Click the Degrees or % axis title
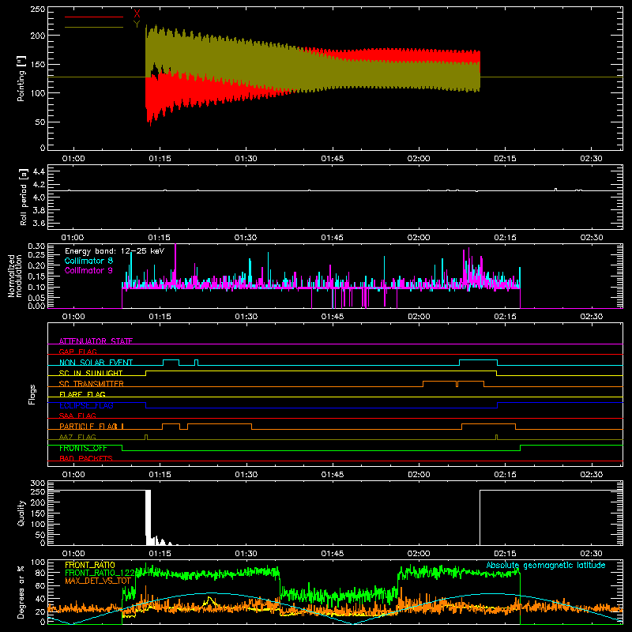The image size is (632, 632). (21, 592)
